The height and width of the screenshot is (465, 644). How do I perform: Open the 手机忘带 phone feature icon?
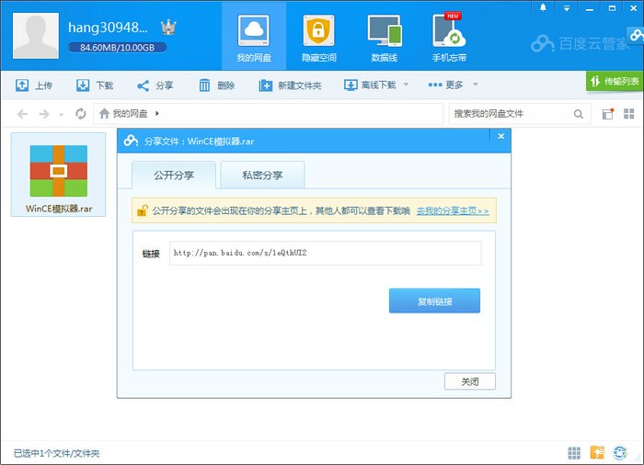[x=449, y=37]
